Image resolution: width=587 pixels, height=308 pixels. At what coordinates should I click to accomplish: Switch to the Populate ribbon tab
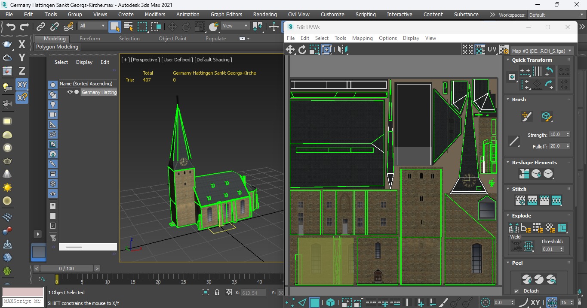pyautogui.click(x=215, y=39)
